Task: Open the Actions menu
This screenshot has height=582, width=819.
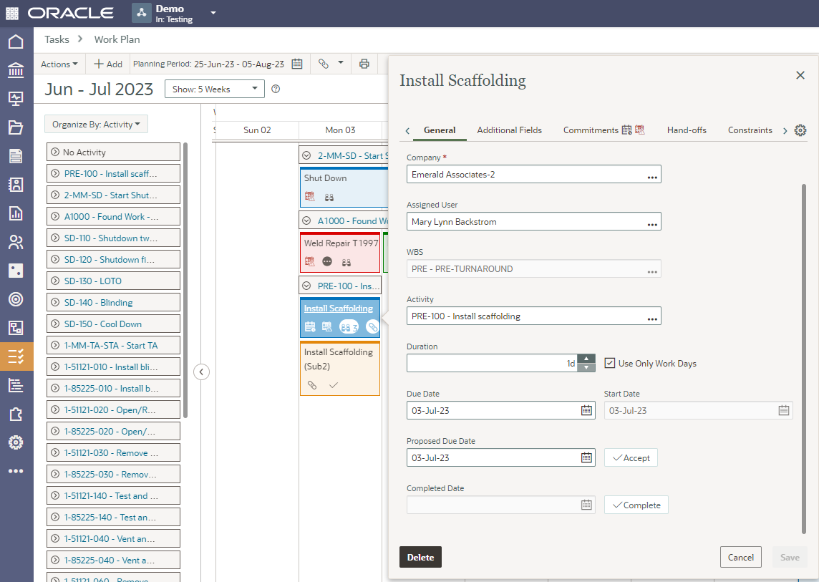Action: point(59,64)
